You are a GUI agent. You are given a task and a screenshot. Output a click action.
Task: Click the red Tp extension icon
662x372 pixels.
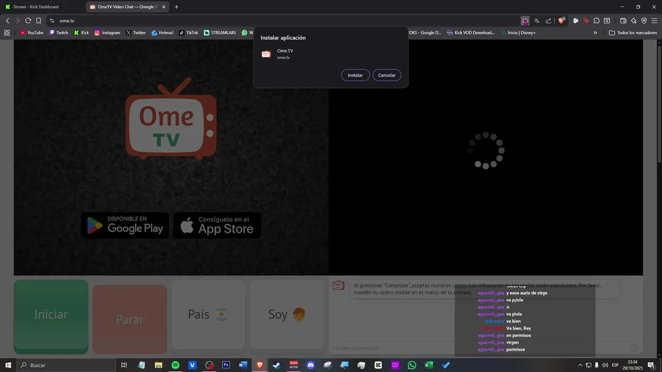tap(586, 21)
